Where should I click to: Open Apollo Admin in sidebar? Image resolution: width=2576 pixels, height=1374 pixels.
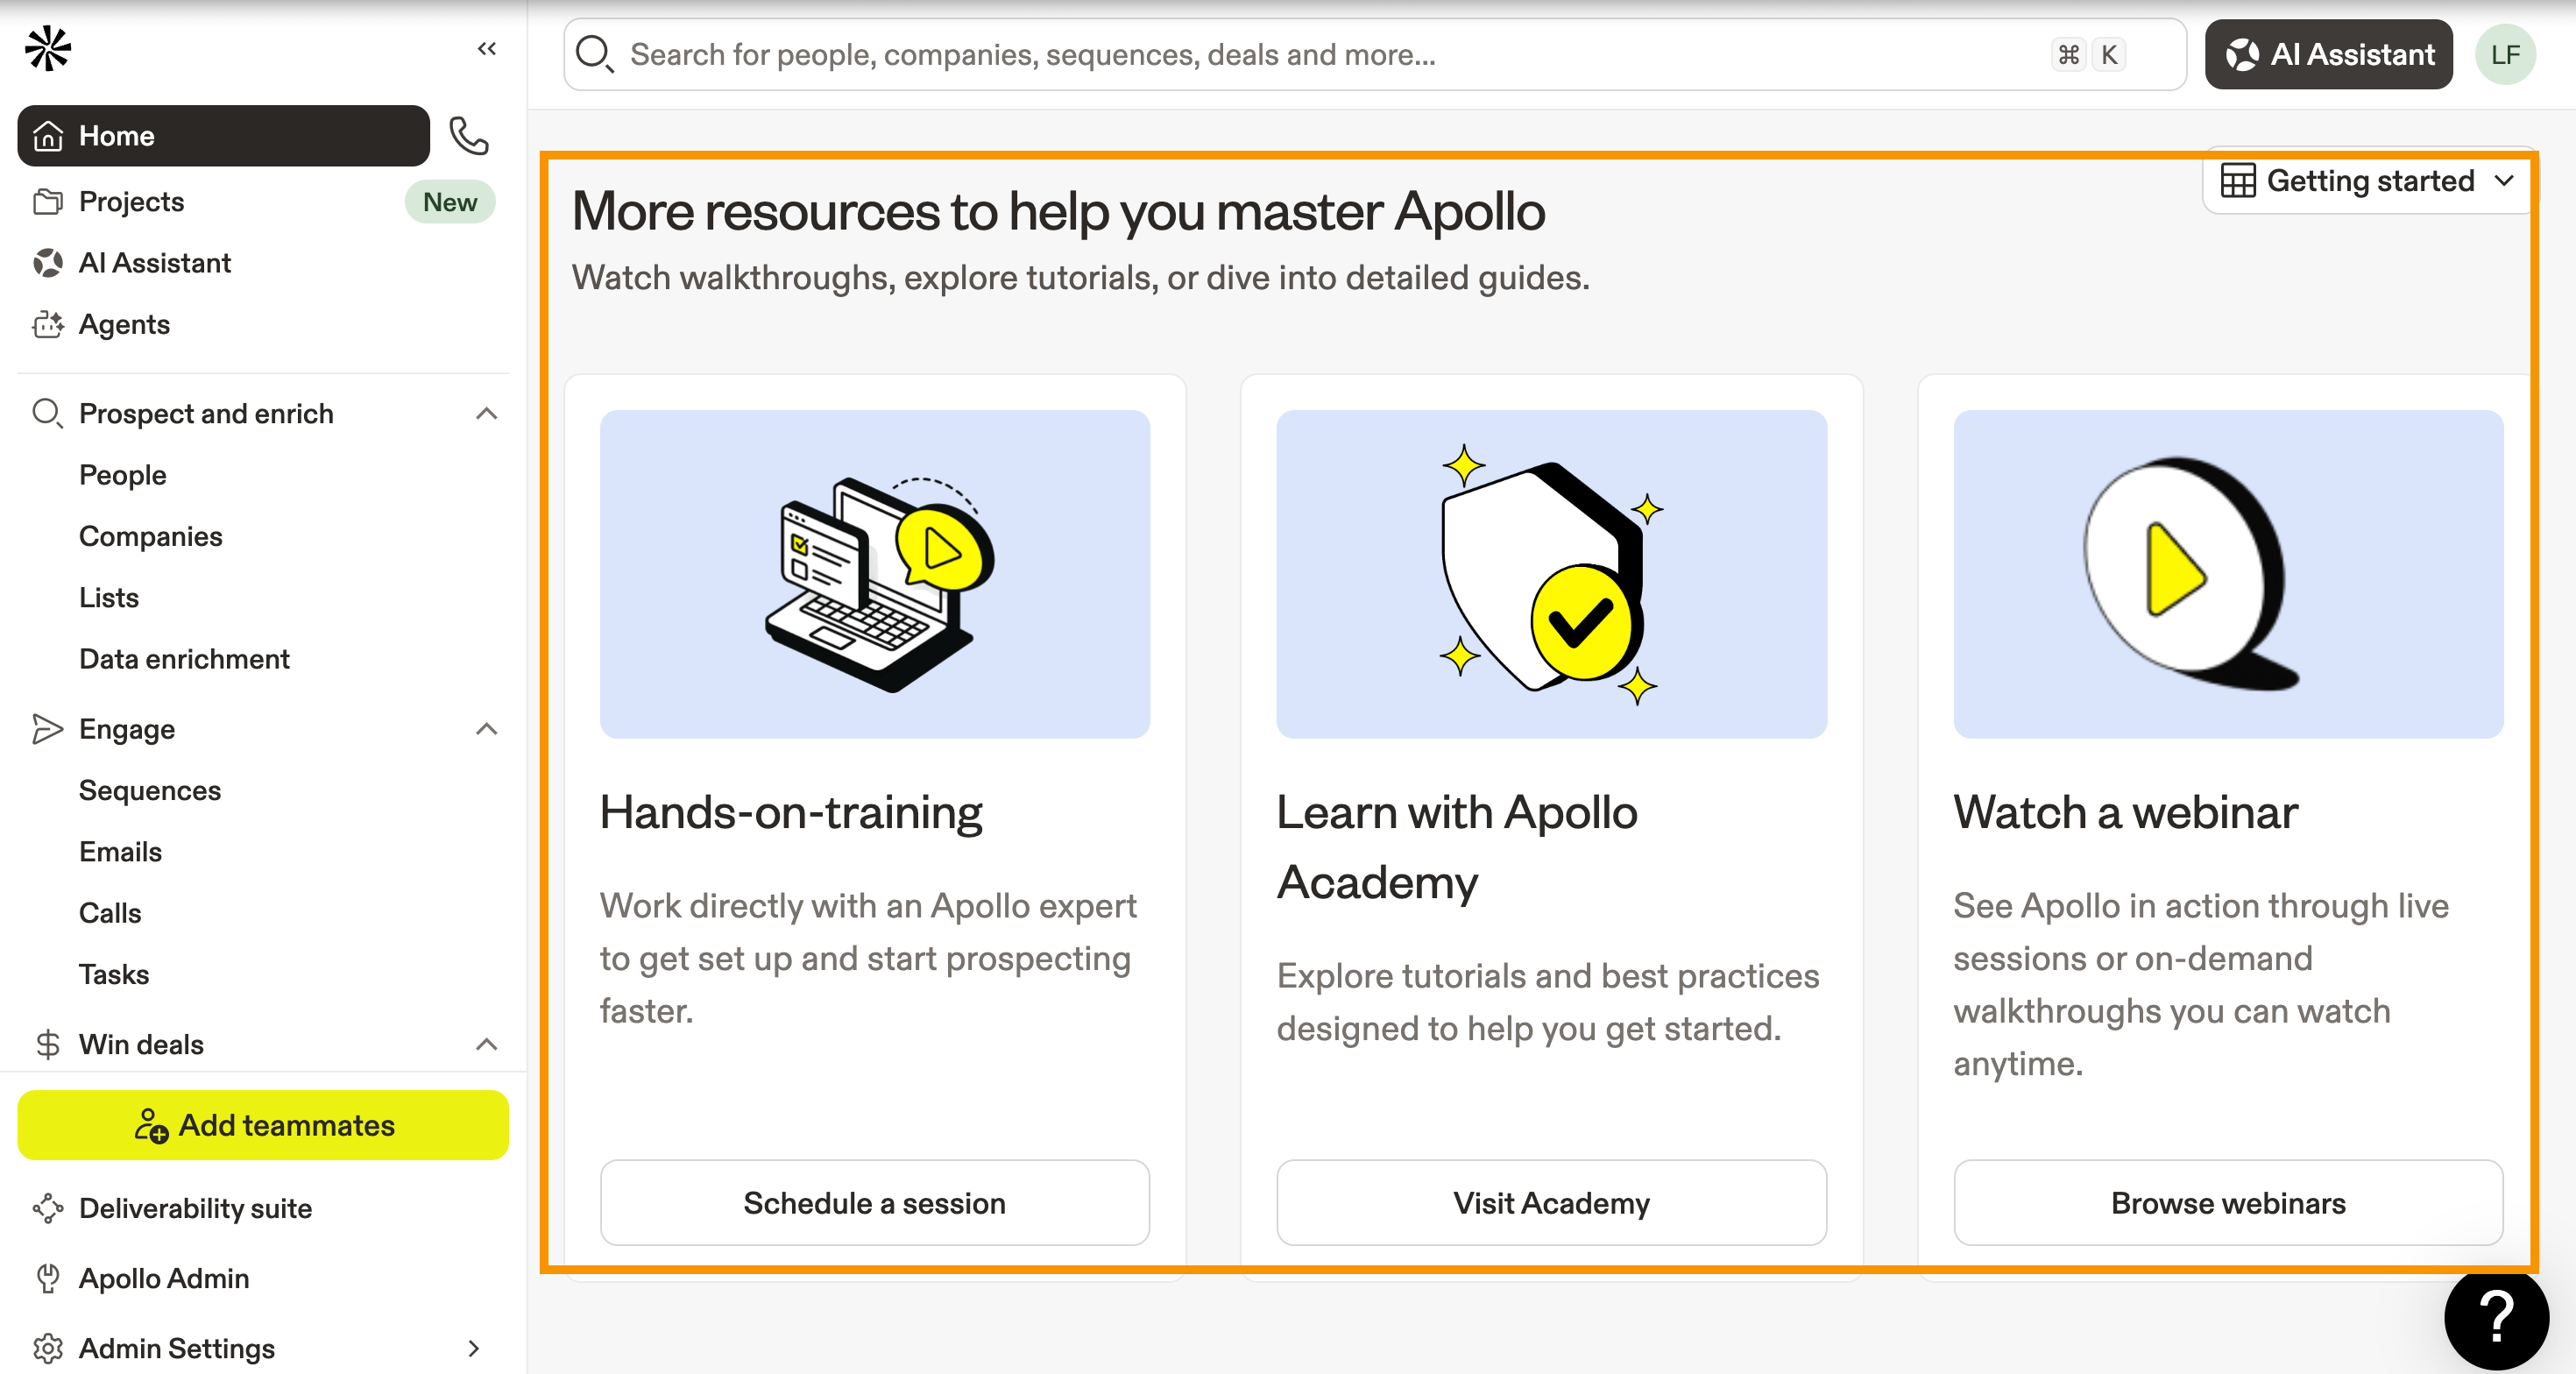click(164, 1278)
